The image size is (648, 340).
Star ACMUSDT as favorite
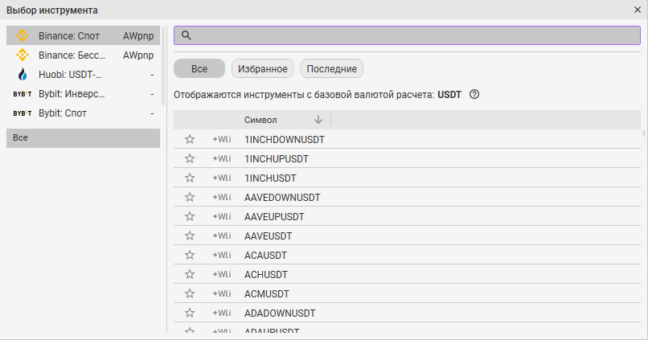pos(190,293)
